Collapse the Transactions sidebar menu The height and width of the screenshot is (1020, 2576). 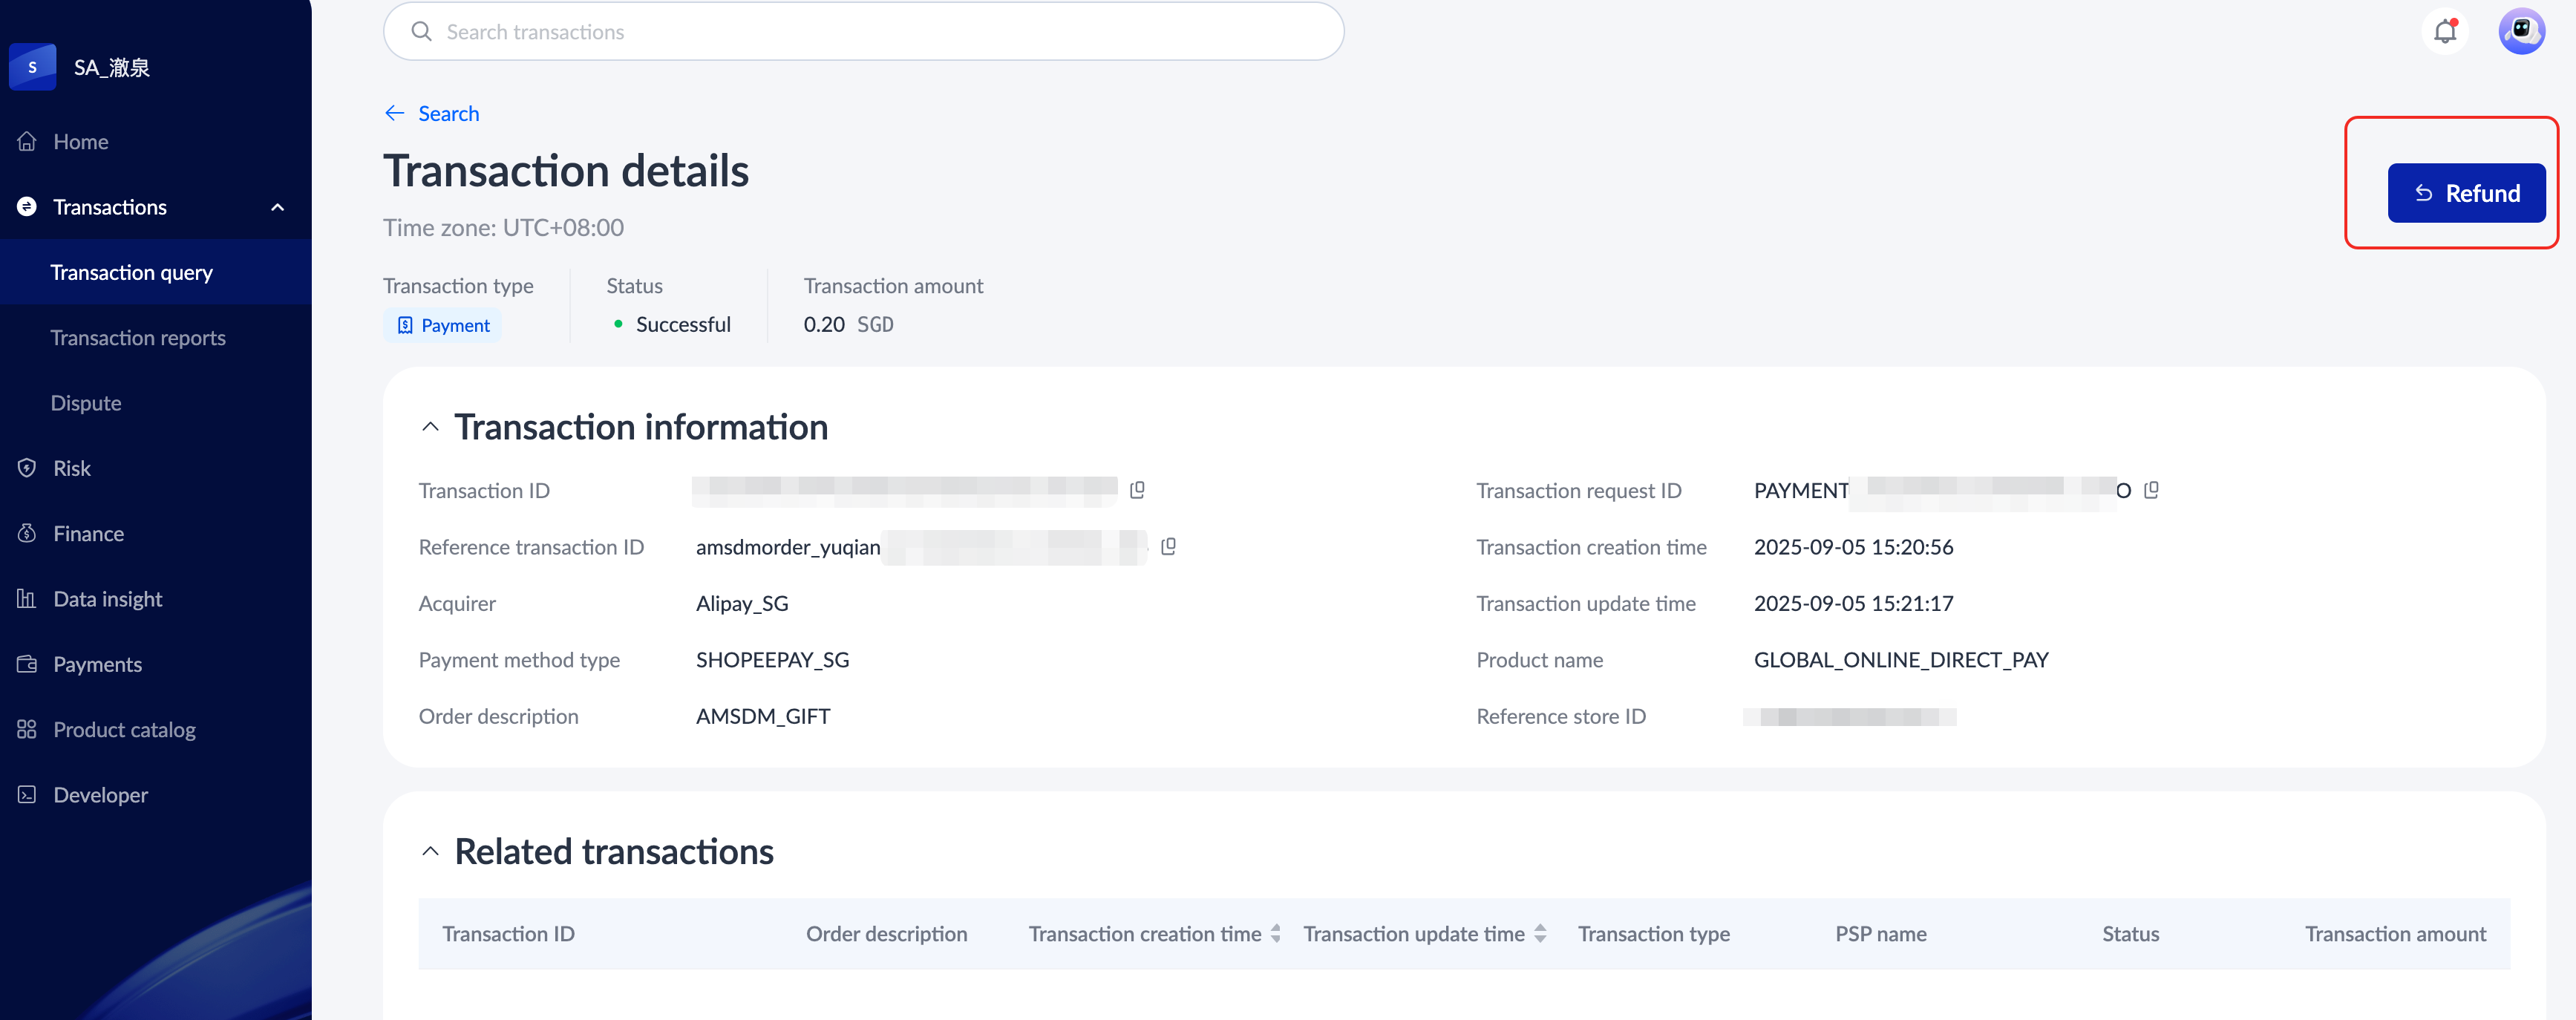(x=277, y=207)
